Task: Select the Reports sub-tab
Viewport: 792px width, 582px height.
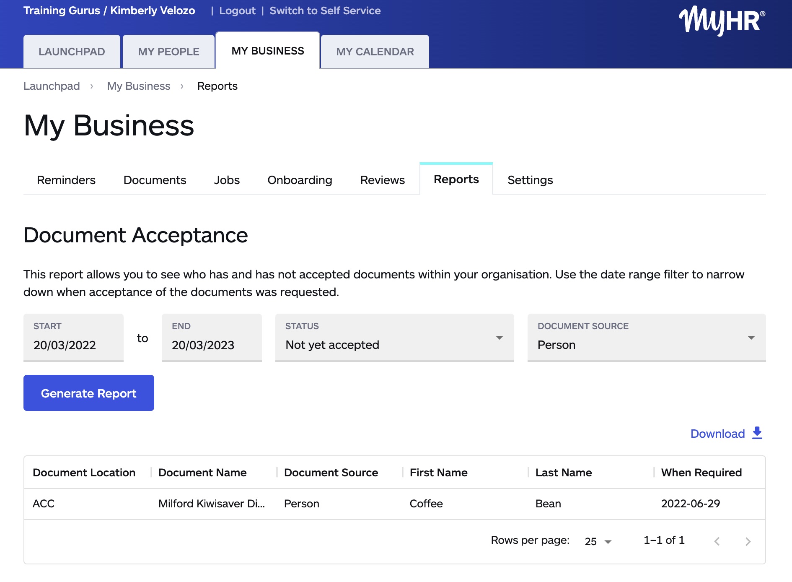Action: coord(456,179)
